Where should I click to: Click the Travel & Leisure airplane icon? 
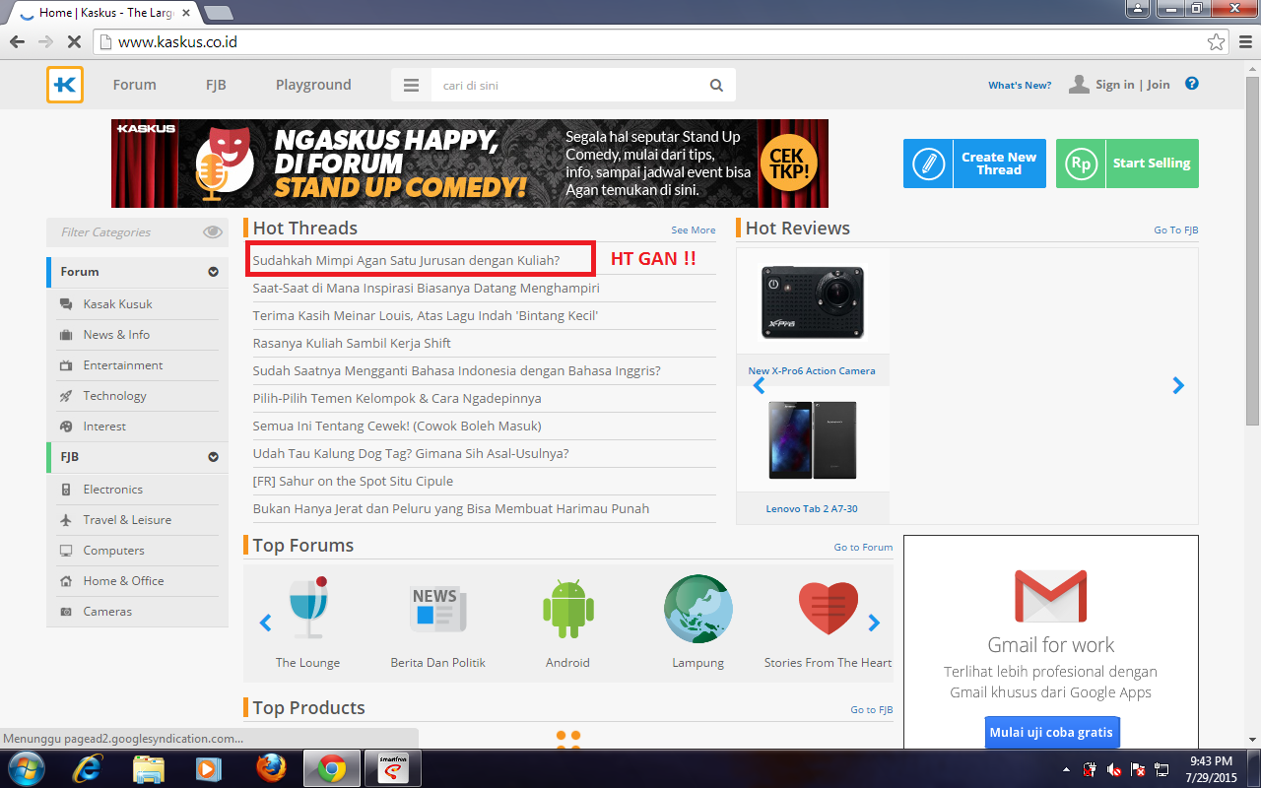click(66, 520)
